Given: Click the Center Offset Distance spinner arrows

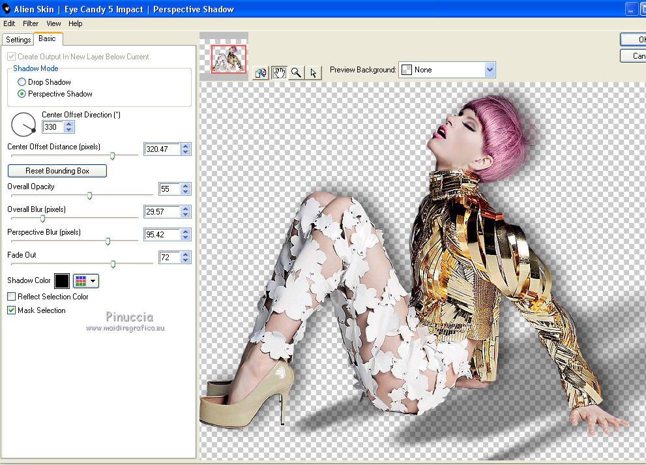Looking at the screenshot, I should coord(186,149).
